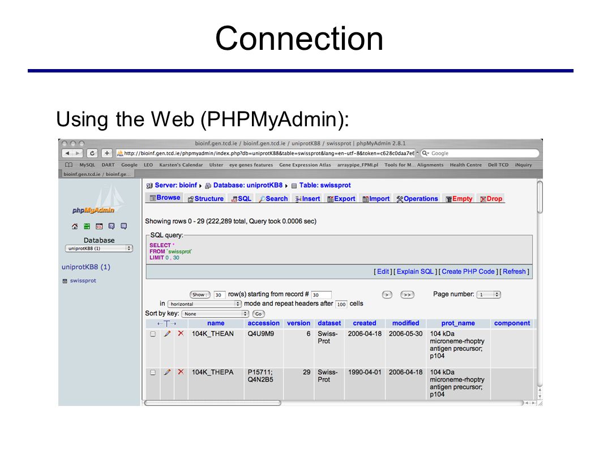Open the SQL query window icon in sidebar
This screenshot has width=599, height=449.
click(x=99, y=226)
